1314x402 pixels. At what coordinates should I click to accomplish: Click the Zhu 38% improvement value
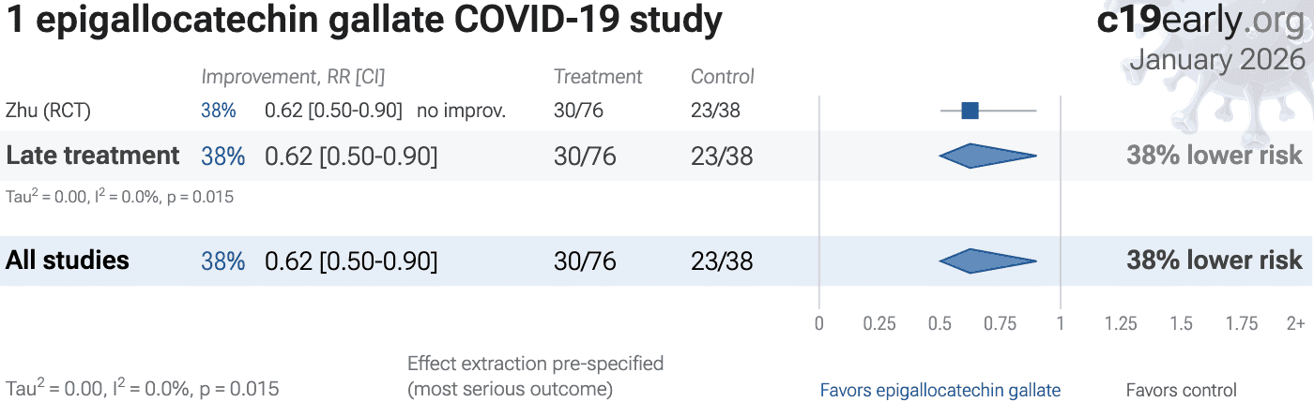(x=218, y=111)
